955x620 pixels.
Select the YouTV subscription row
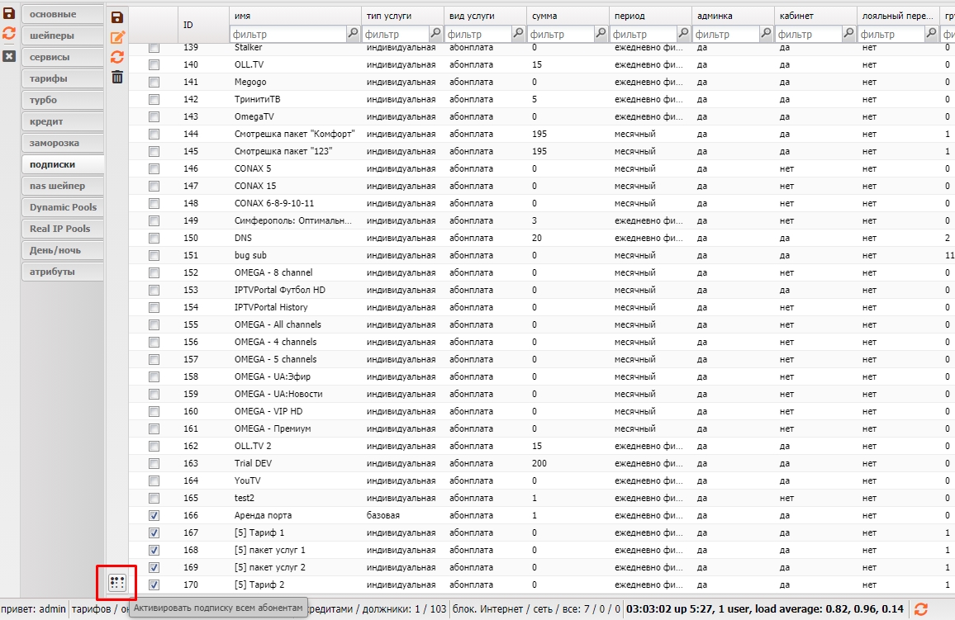point(248,480)
